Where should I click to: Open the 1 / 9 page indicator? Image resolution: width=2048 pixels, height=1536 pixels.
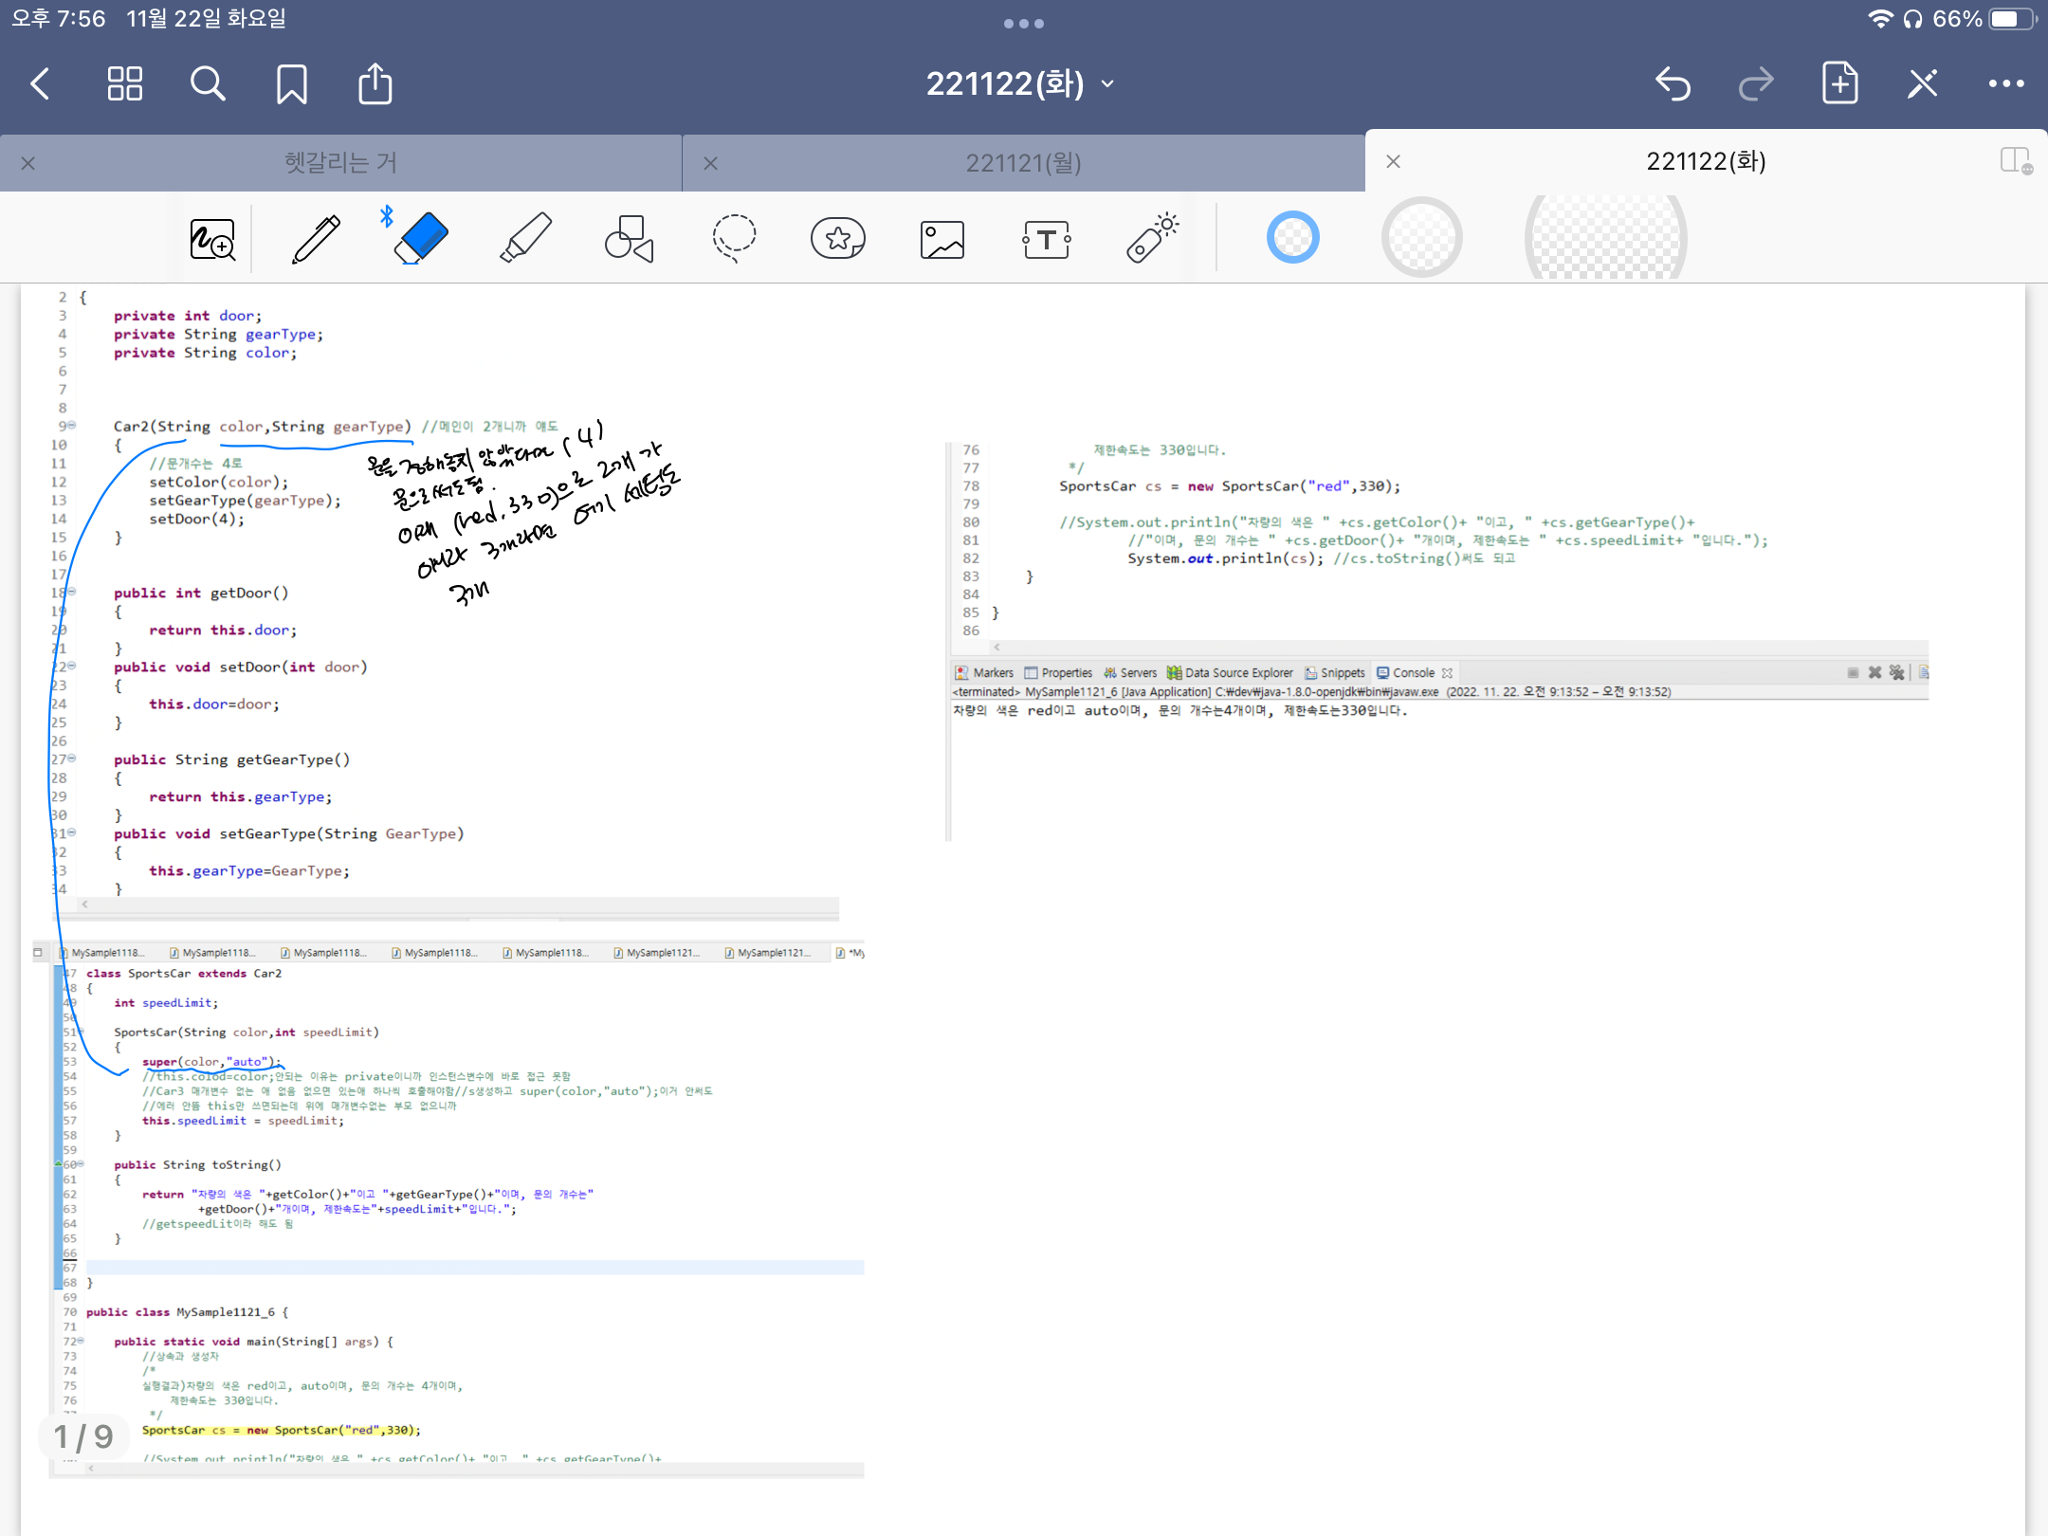pyautogui.click(x=83, y=1436)
